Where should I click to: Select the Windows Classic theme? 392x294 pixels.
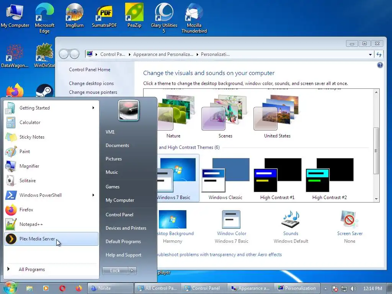[x=225, y=179]
